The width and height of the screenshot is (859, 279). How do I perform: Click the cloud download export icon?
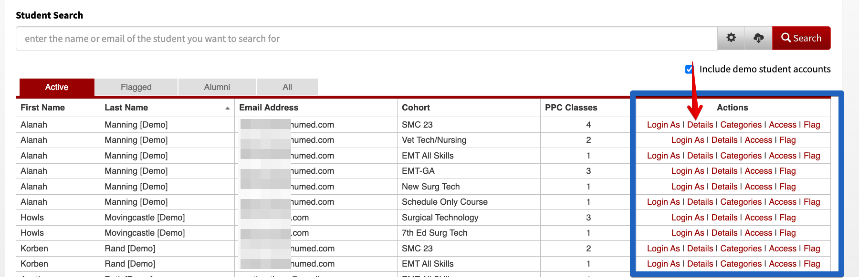[x=758, y=38]
